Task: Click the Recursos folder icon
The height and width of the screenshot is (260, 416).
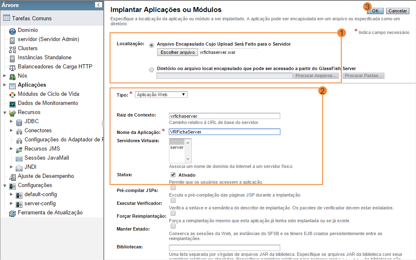Action: click(12, 113)
